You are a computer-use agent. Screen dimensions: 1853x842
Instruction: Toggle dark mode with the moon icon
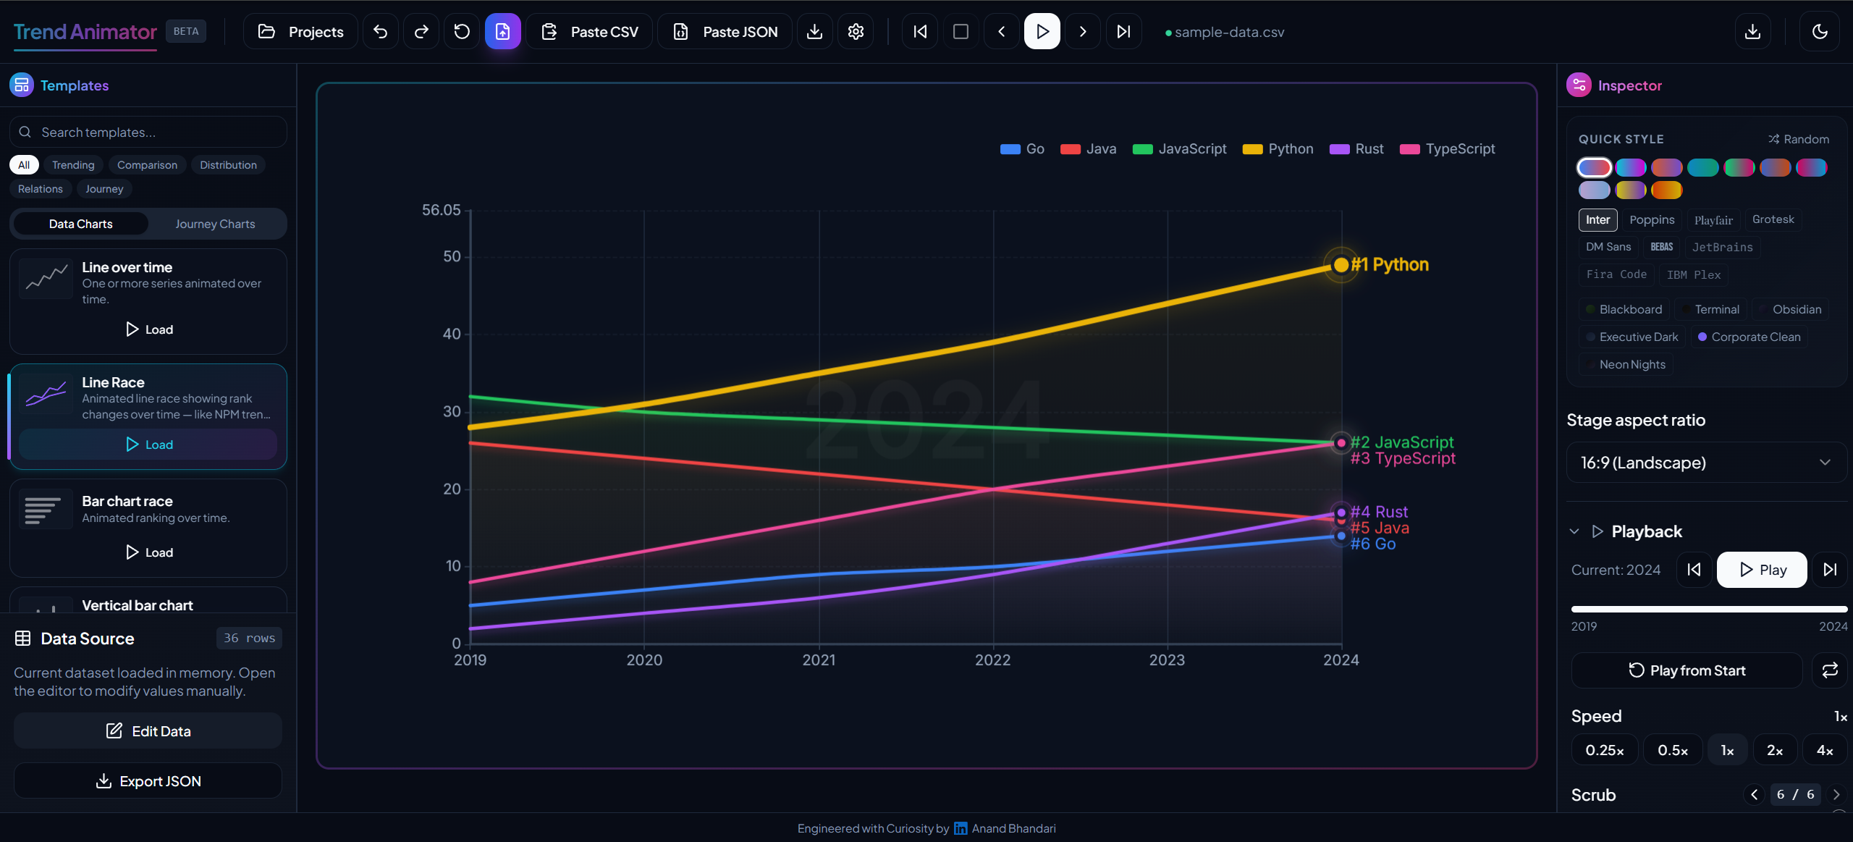pyautogui.click(x=1820, y=31)
